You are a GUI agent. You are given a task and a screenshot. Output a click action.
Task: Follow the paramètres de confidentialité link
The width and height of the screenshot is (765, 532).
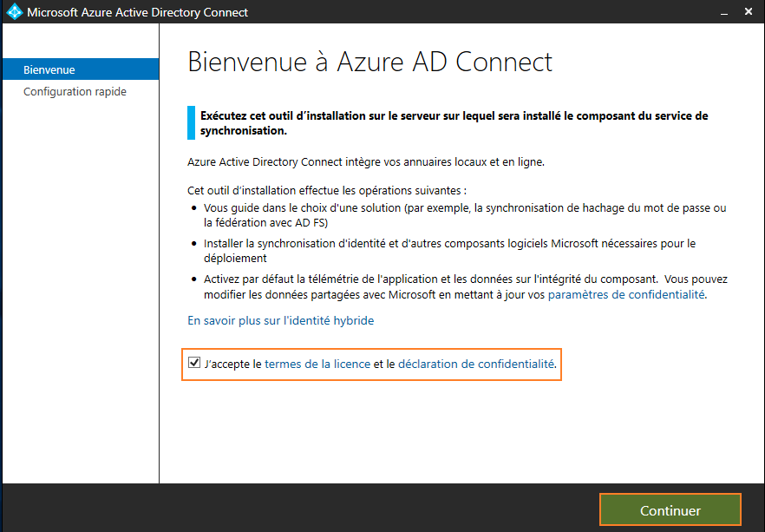[x=626, y=295]
